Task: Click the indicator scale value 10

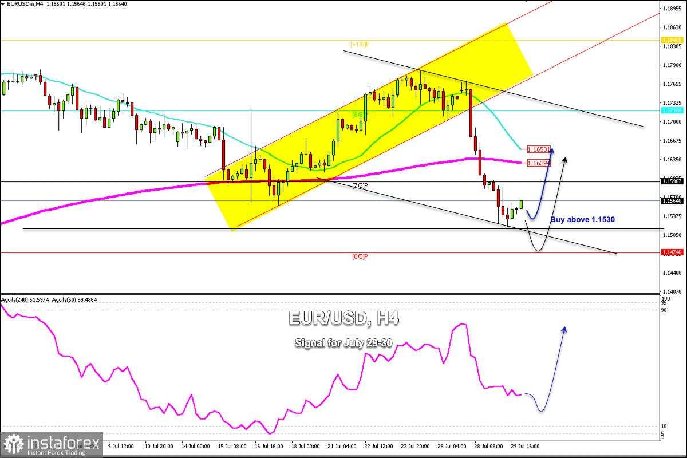Action: [x=664, y=426]
